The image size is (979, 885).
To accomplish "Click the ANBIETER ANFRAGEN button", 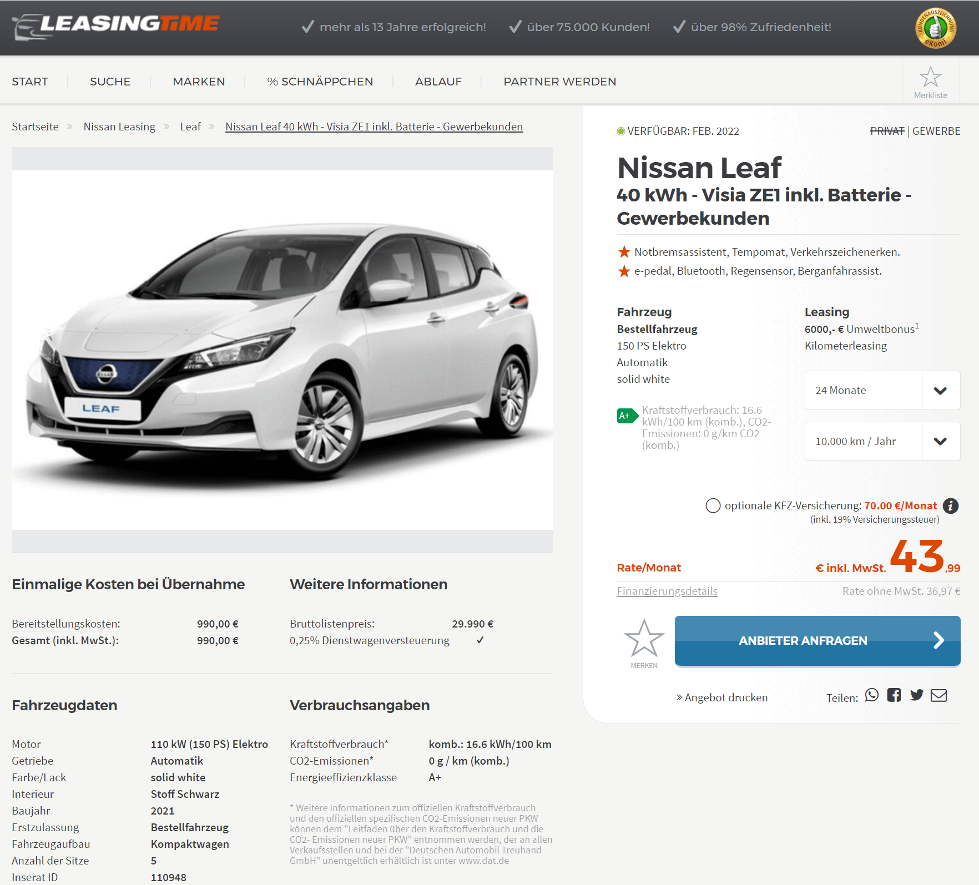I will [x=817, y=640].
